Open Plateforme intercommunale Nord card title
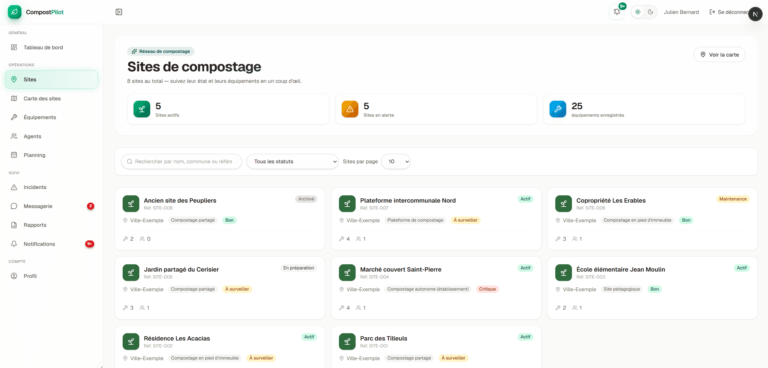768x368 pixels. [408, 200]
